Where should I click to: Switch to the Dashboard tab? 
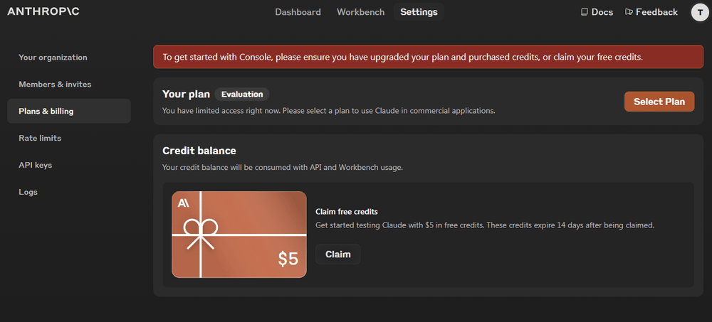[298, 12]
